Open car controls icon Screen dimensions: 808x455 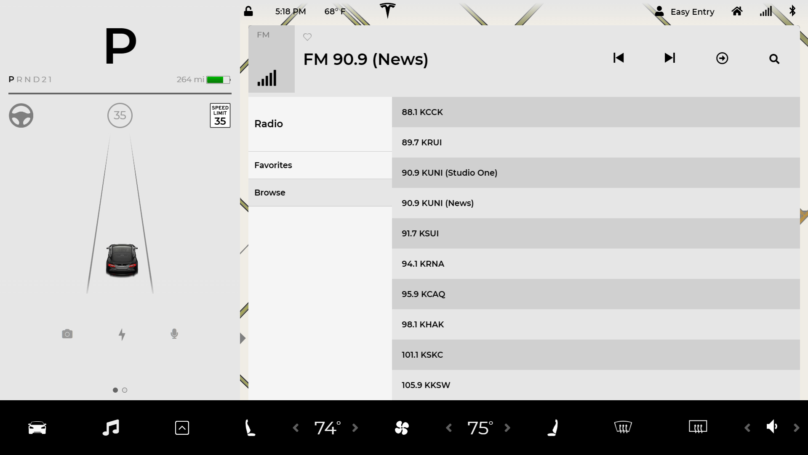[x=37, y=428]
